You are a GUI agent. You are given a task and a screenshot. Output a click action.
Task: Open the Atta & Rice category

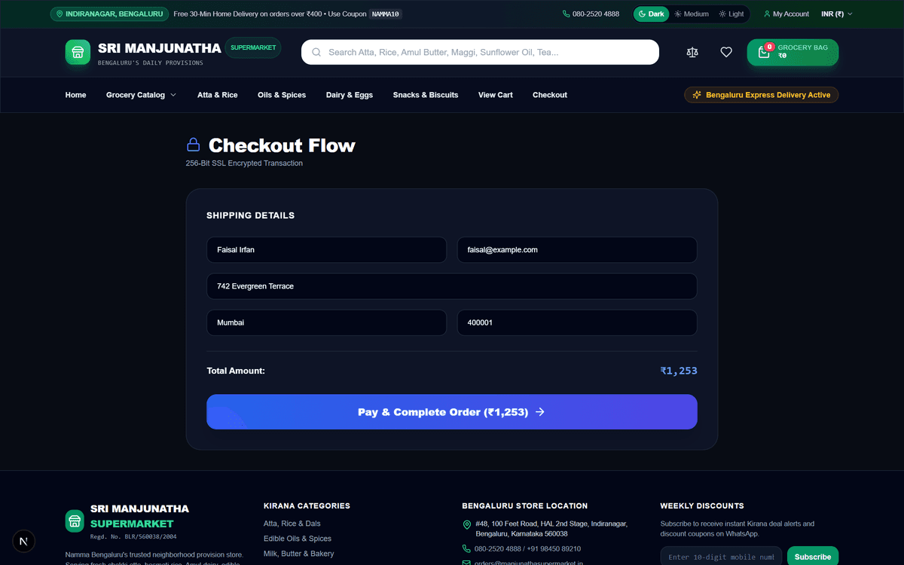(x=218, y=95)
